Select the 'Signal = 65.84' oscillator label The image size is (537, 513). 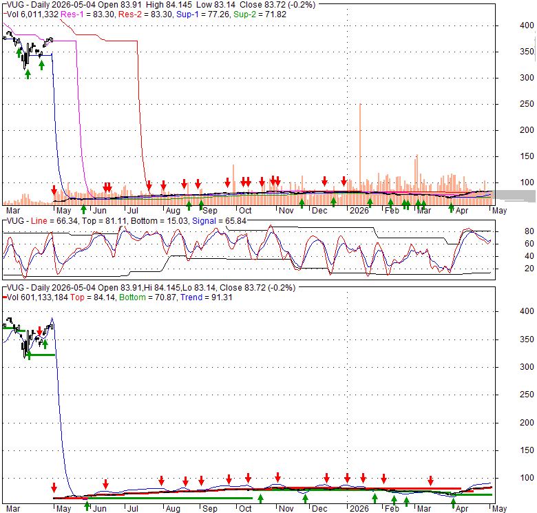pyautogui.click(x=219, y=221)
